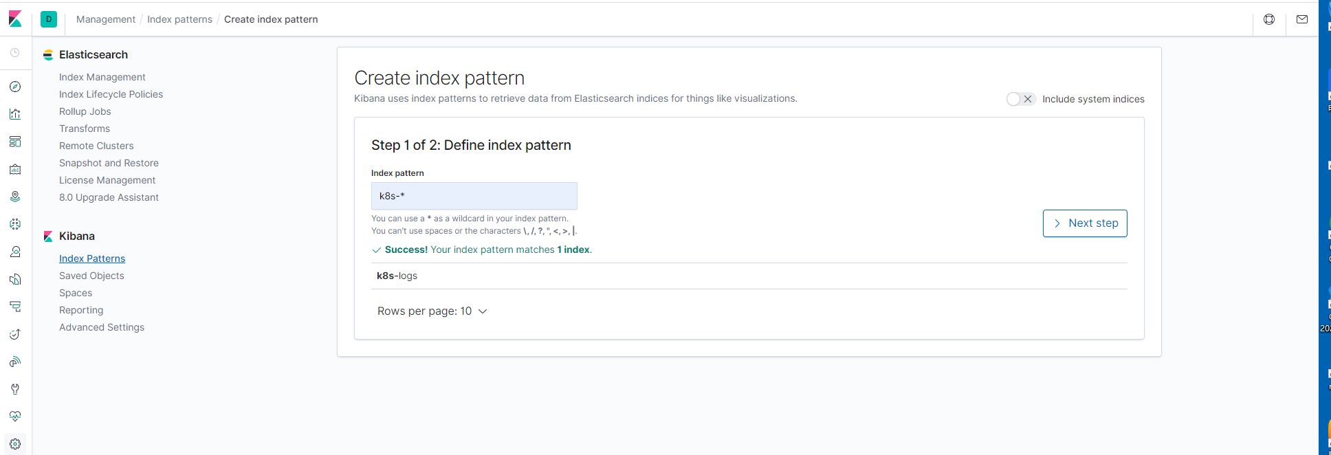The width and height of the screenshot is (1331, 455).
Task: Click the Index pattern text field
Action: point(474,196)
